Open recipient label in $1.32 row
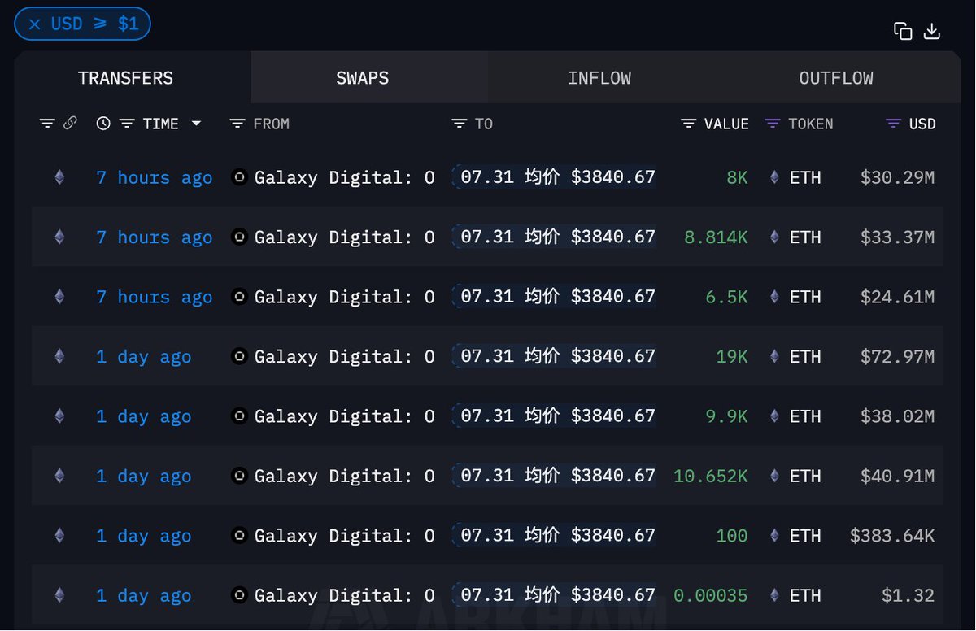Viewport: 976px width, 631px height. 555,595
